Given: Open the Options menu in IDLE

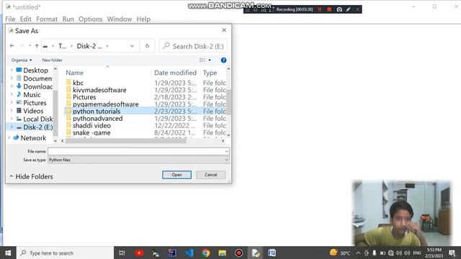Looking at the screenshot, I should (x=90, y=19).
